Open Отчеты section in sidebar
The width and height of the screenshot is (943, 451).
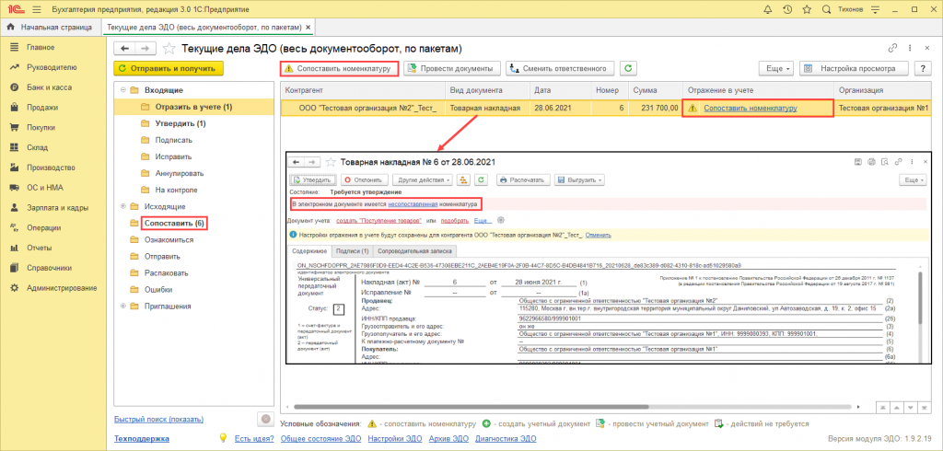click(39, 248)
